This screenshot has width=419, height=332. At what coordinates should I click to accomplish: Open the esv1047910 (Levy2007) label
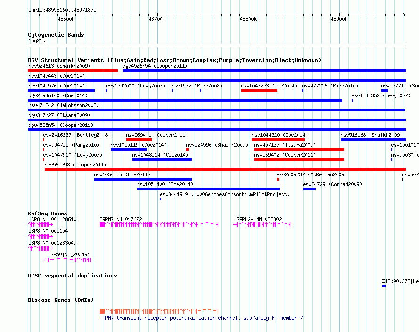click(73, 155)
